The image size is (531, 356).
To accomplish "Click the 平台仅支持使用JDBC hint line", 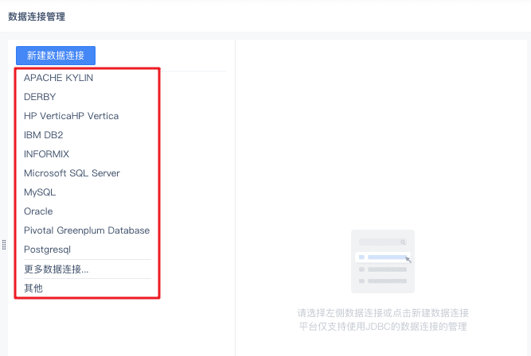I will click(x=383, y=327).
